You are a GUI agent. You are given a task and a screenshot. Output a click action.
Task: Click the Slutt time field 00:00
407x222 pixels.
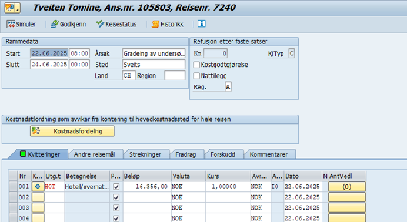click(x=79, y=65)
